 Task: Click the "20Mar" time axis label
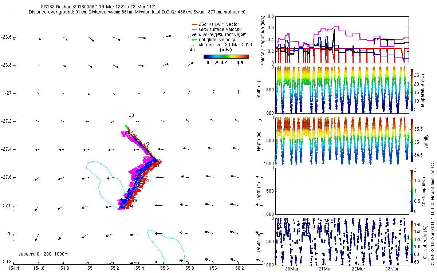292,269
